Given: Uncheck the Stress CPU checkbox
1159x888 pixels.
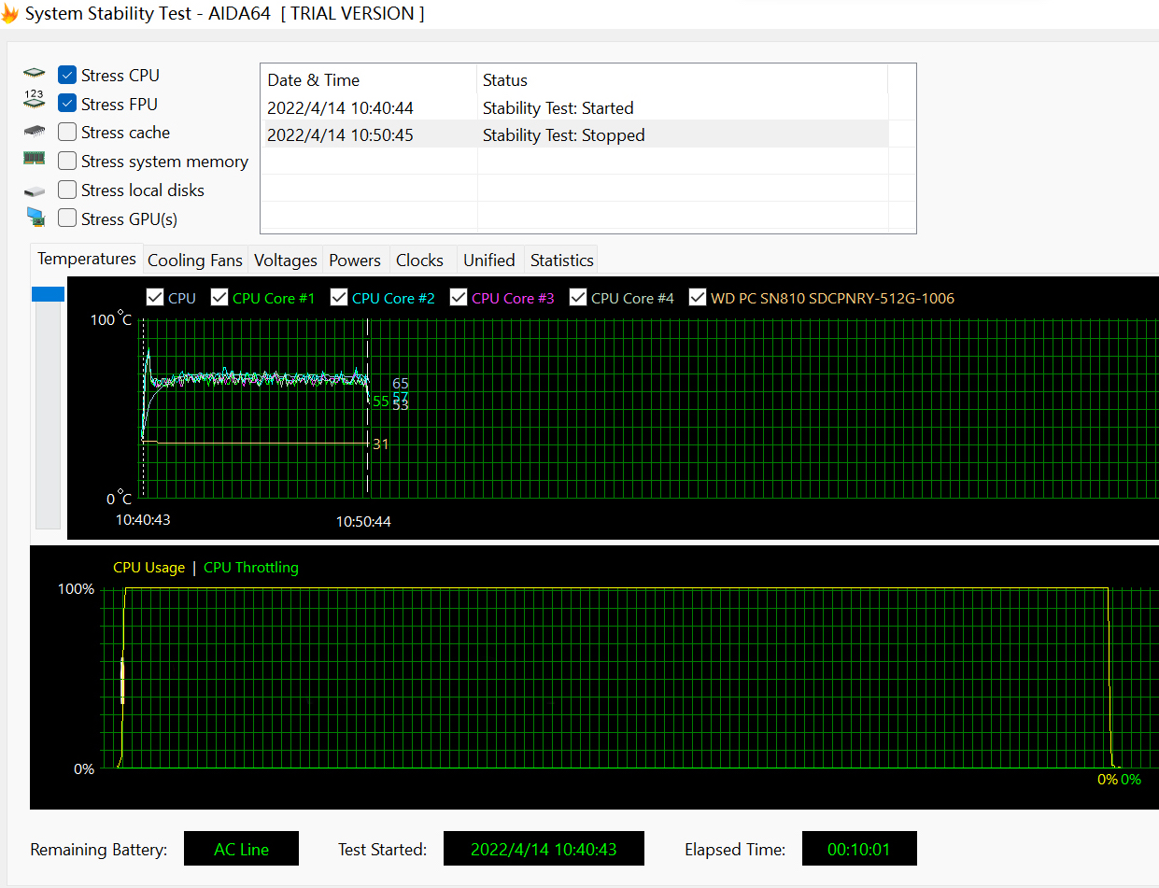Looking at the screenshot, I should coord(67,75).
